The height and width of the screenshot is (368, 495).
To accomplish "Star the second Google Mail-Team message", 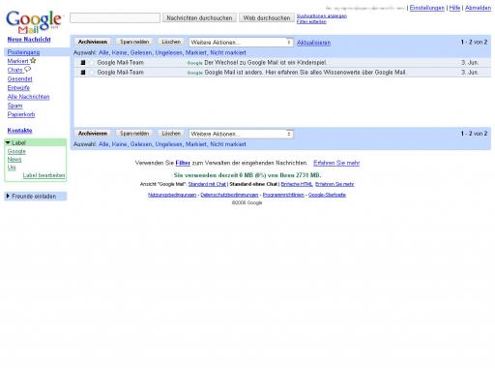I will point(92,73).
